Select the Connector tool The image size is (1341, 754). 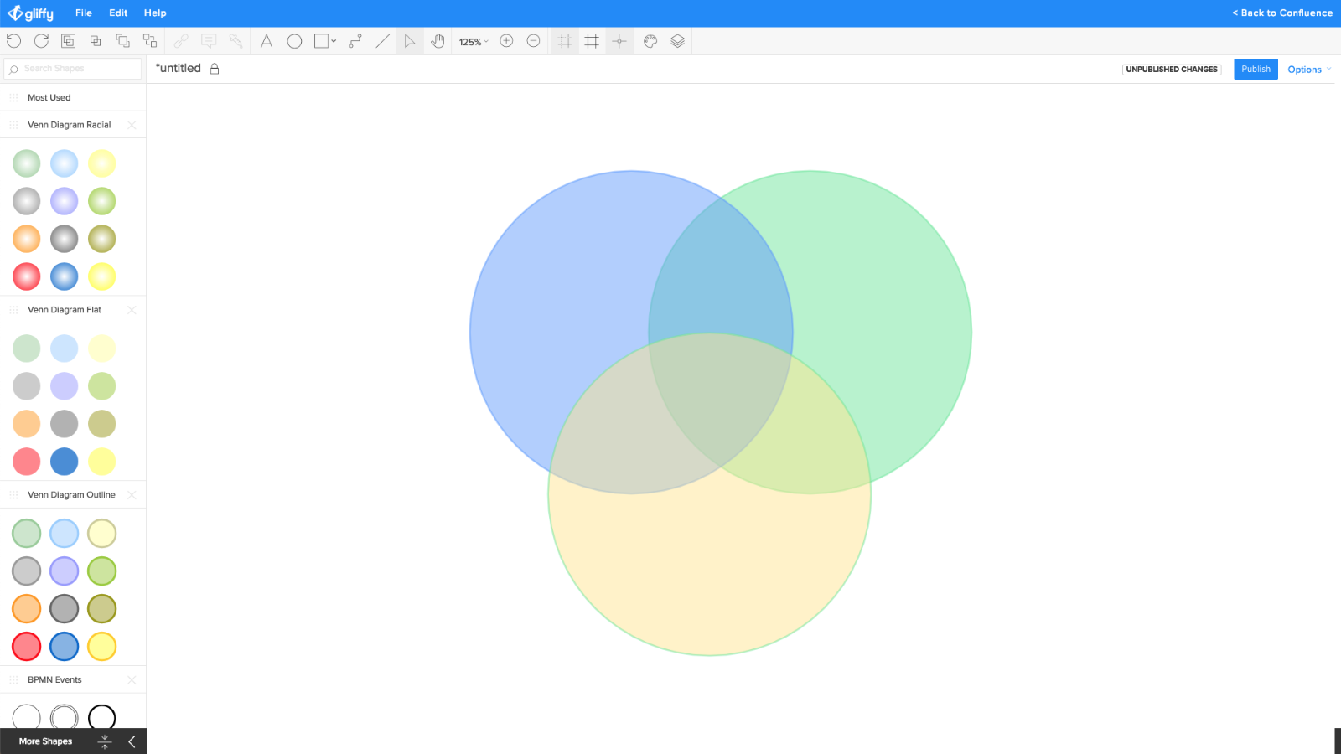click(x=355, y=40)
